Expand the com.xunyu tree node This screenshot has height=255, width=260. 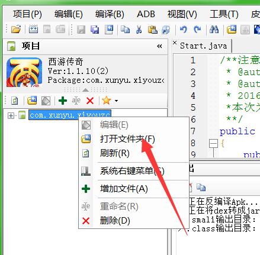click(x=11, y=115)
